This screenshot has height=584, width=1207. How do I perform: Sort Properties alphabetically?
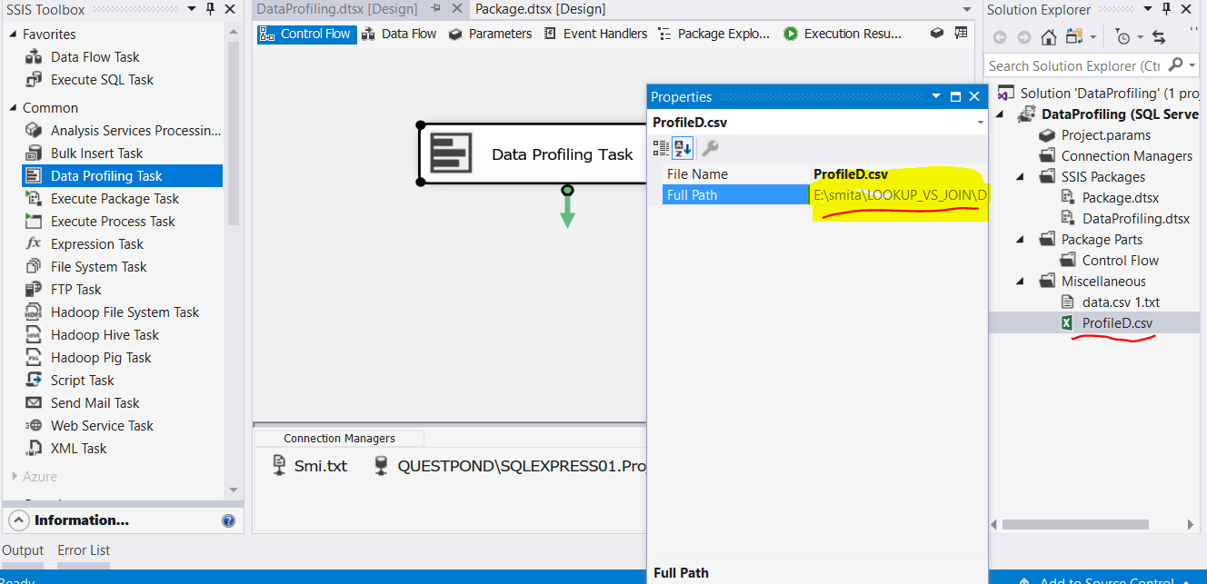click(682, 148)
